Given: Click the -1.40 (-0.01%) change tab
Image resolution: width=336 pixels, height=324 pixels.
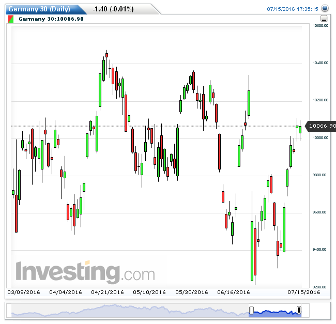Looking at the screenshot, I should (113, 9).
